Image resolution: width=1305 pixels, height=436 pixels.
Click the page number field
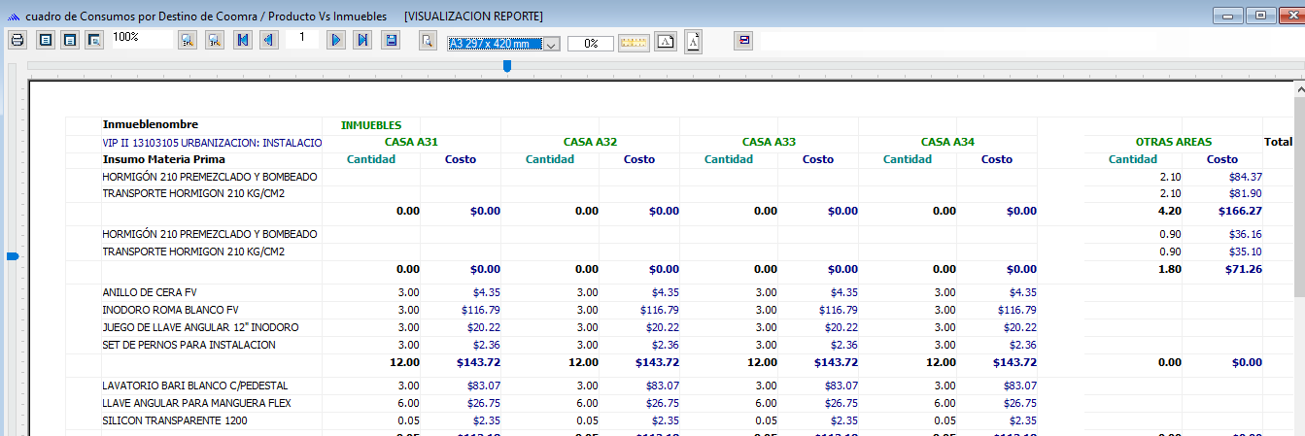point(302,39)
